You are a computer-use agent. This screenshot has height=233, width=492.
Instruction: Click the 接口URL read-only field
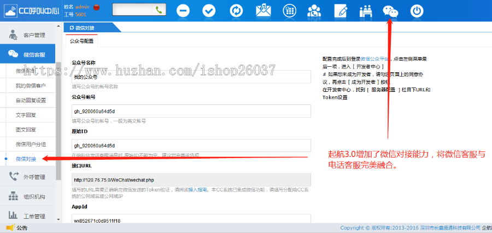pos(191,180)
